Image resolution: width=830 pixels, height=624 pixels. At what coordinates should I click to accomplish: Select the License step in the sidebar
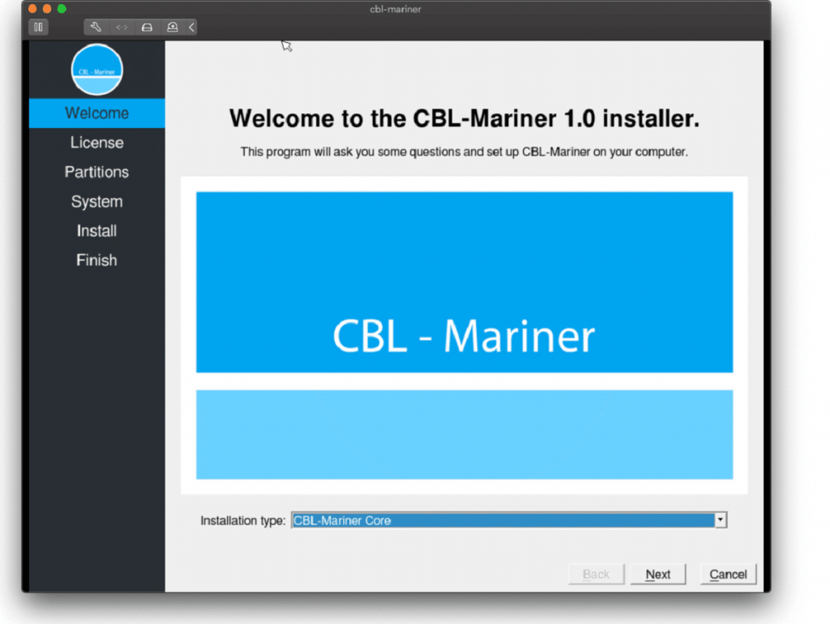tap(96, 143)
